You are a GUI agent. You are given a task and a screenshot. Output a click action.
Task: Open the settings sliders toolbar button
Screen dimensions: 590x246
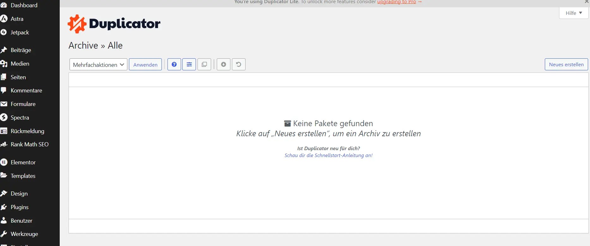189,64
